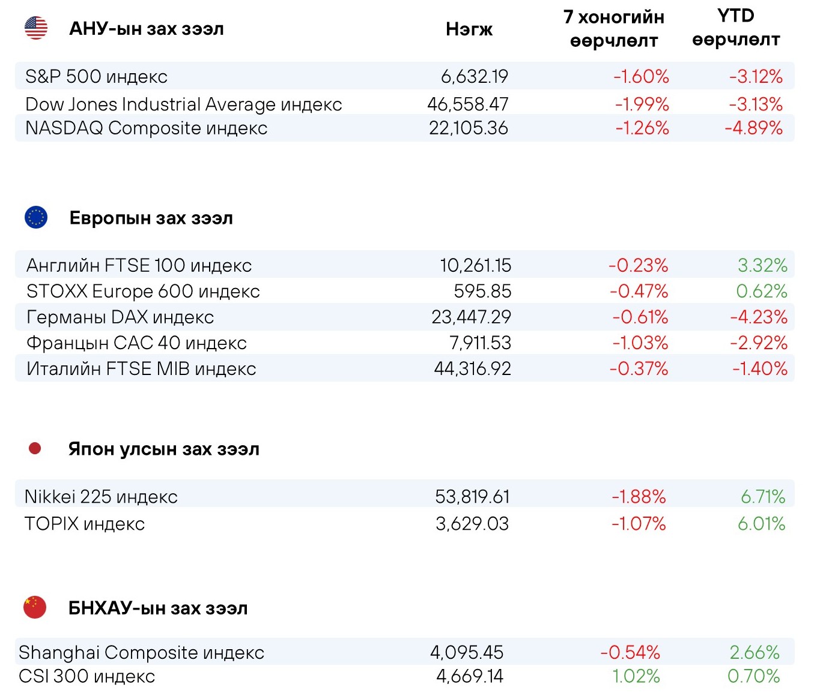Screen dimensions: 838x696
Task: Click the Германы DAX YTD value -4.23%
Action: [x=759, y=317]
